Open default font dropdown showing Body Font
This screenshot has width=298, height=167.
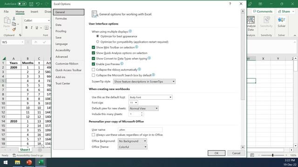click(x=150, y=97)
